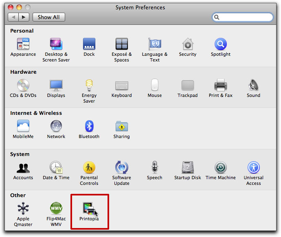281x237 pixels.
Task: Open Flip4Mac WMV preferences
Action: click(56, 209)
